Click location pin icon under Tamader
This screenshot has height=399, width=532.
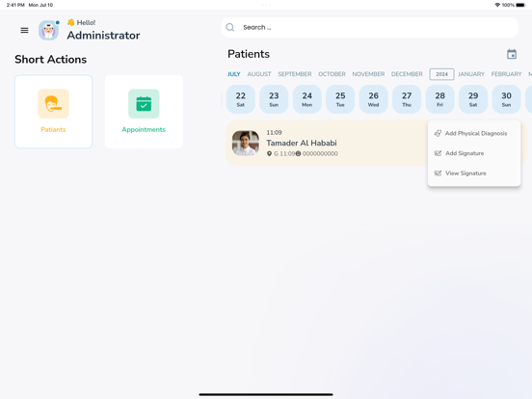pos(269,153)
